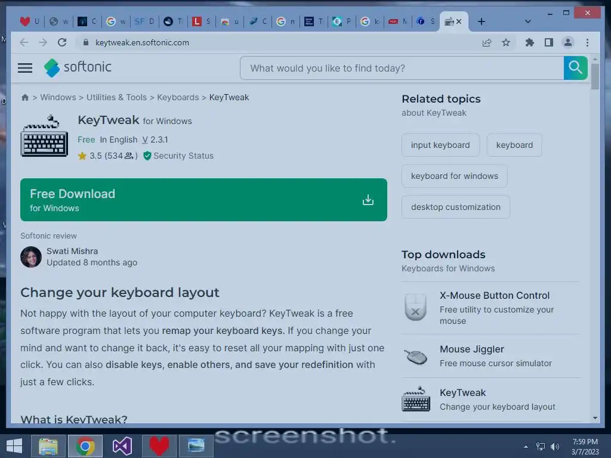Open the Windows breadcrumb link
Screen dimensions: 611x458
[x=58, y=97]
